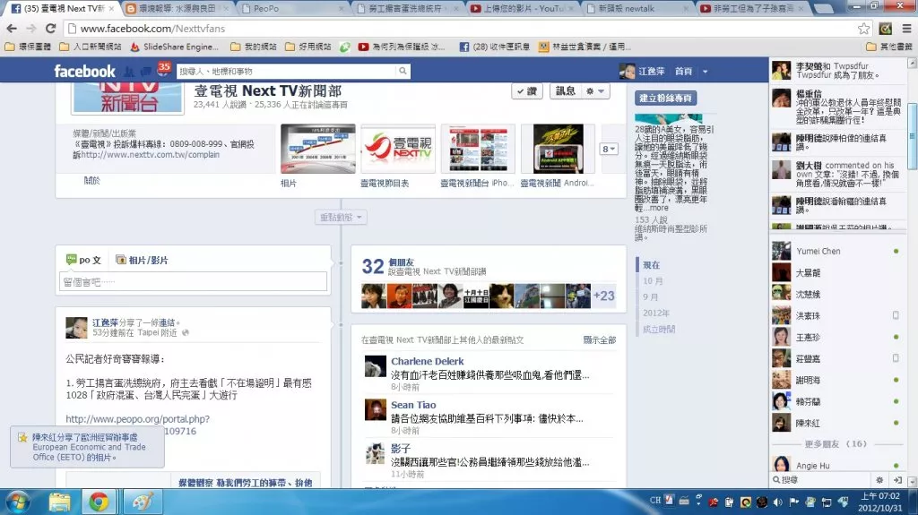Open the 重點動態 highlights dropdown
Image resolution: width=918 pixels, height=515 pixels.
[x=341, y=217]
